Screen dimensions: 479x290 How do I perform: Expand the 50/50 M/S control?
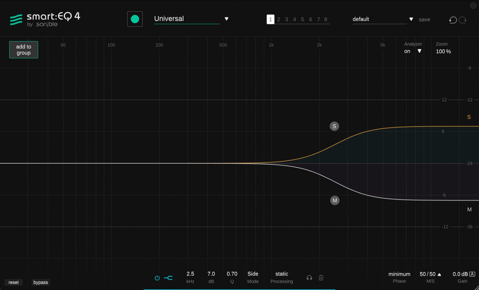coord(439,274)
